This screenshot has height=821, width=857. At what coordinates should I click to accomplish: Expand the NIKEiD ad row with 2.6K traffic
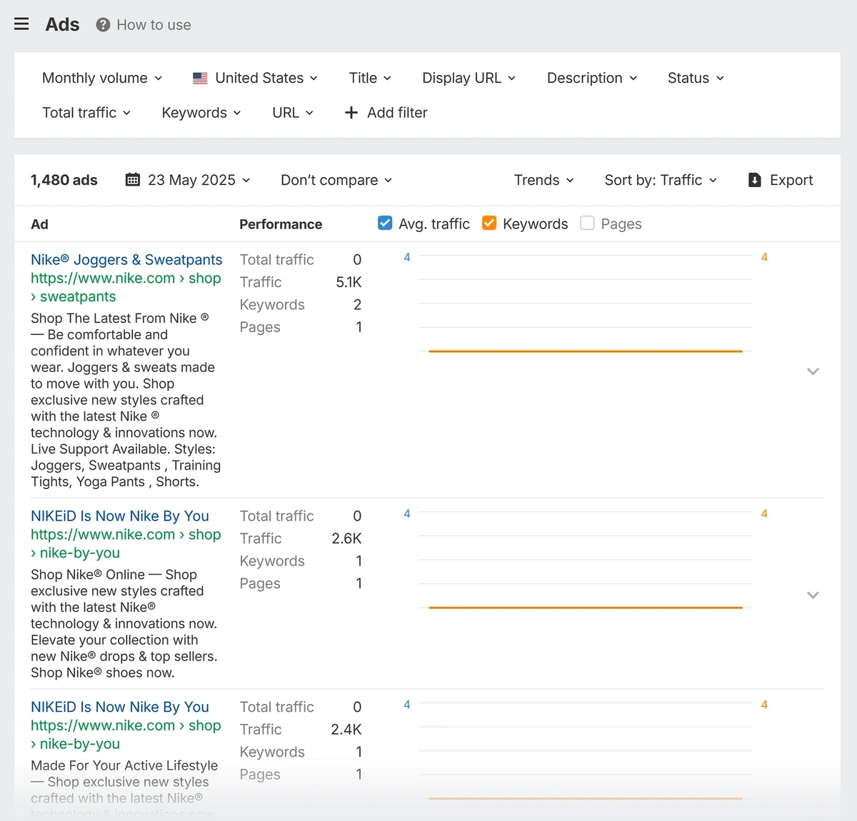(813, 595)
